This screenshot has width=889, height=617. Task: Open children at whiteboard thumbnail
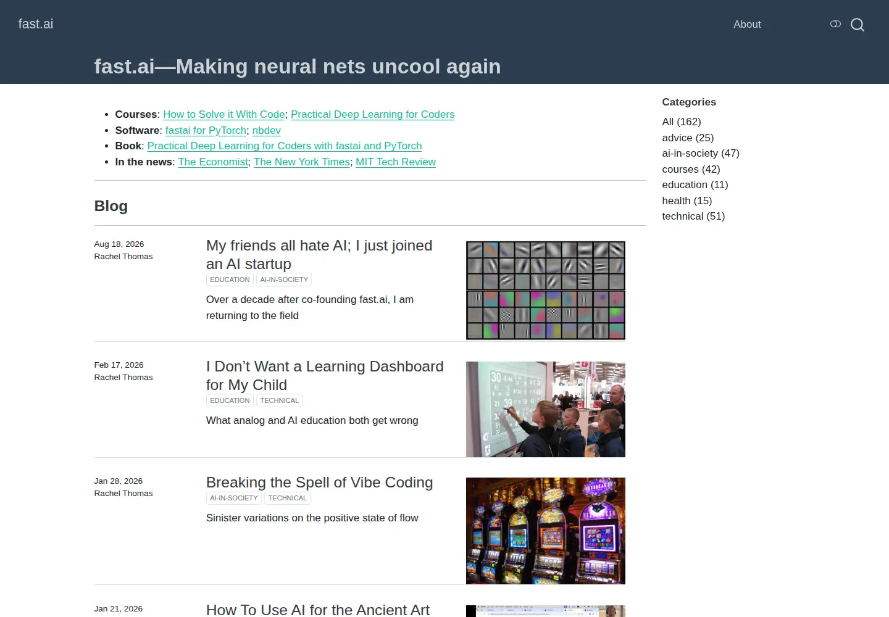[x=546, y=410]
